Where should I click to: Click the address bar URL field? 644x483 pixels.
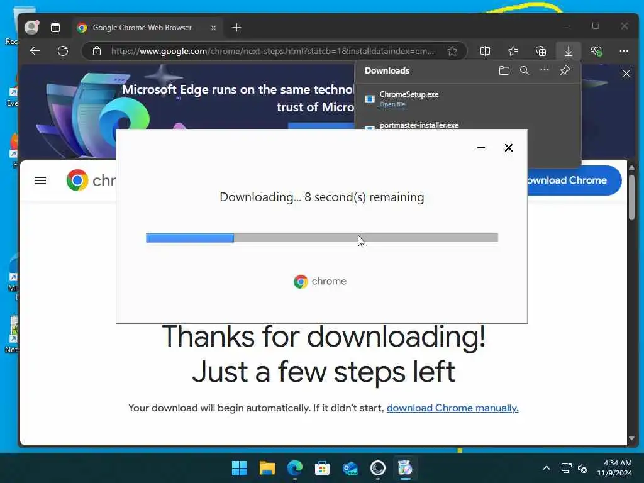(x=272, y=51)
